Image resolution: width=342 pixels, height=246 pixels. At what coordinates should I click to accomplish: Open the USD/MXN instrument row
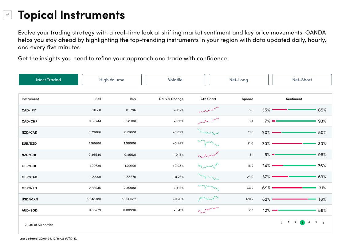[175, 199]
